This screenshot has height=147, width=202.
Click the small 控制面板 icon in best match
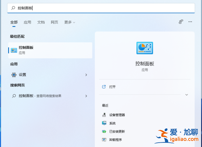pos(14,50)
